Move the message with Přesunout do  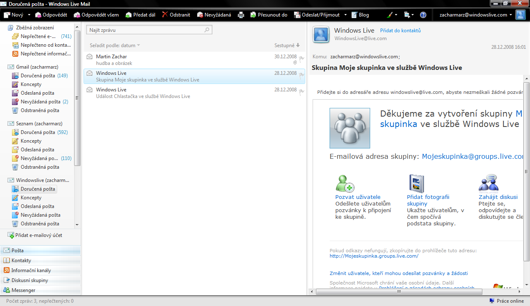pos(269,15)
